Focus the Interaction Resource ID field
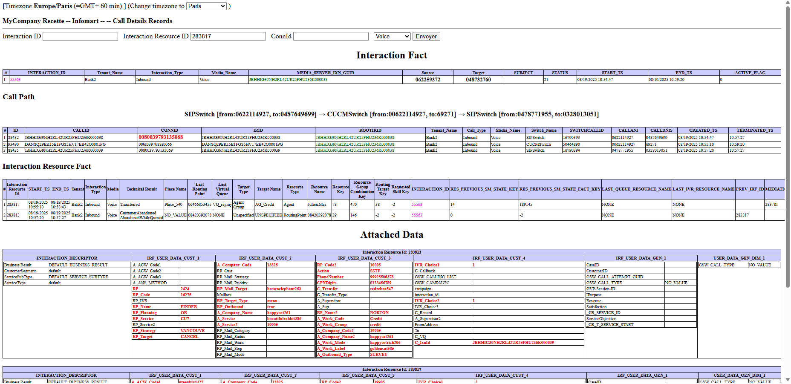The image size is (791, 384). coord(228,37)
